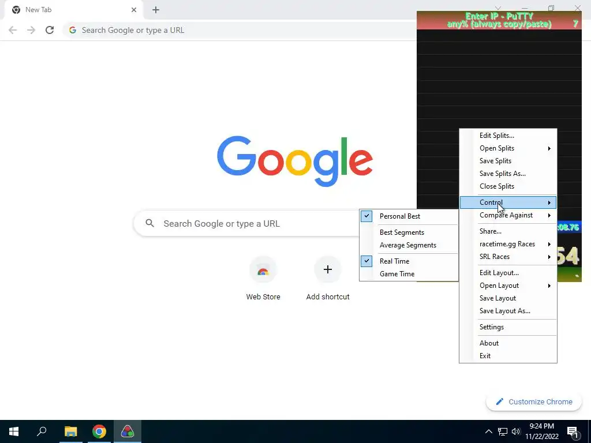Click the Add shortcut plus icon

328,270
